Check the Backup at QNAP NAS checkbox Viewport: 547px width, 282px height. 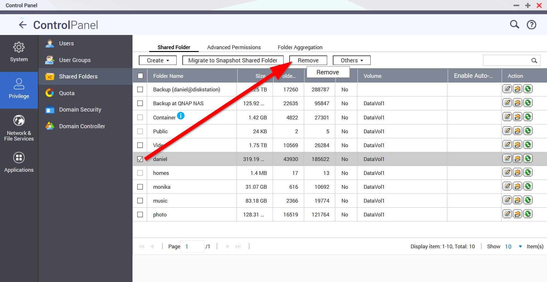140,103
